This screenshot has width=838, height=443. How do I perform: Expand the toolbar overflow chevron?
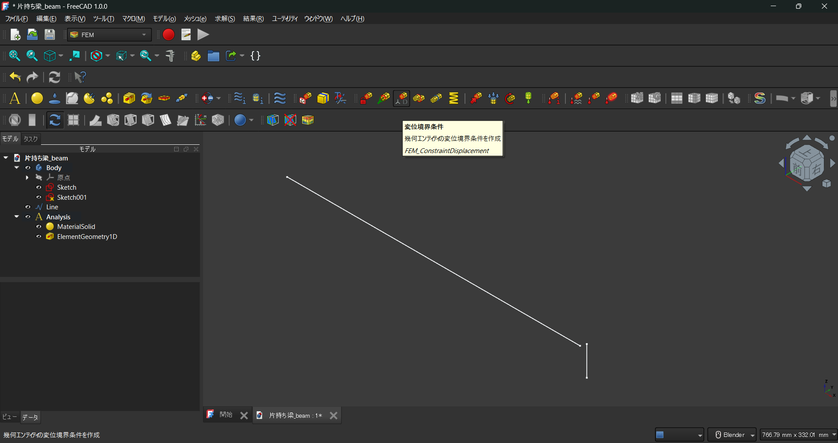(834, 99)
